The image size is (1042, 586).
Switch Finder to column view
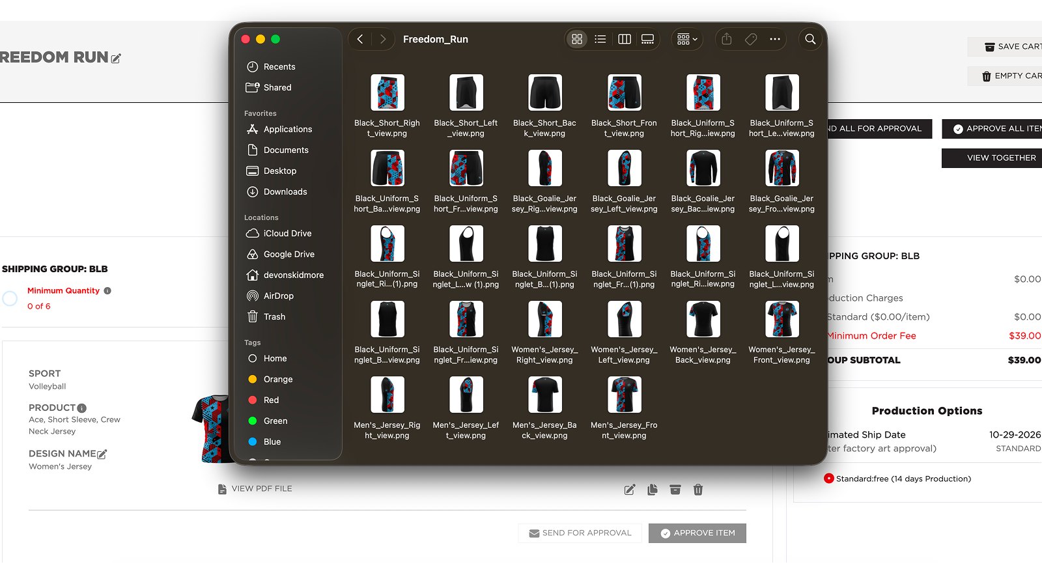(x=625, y=39)
